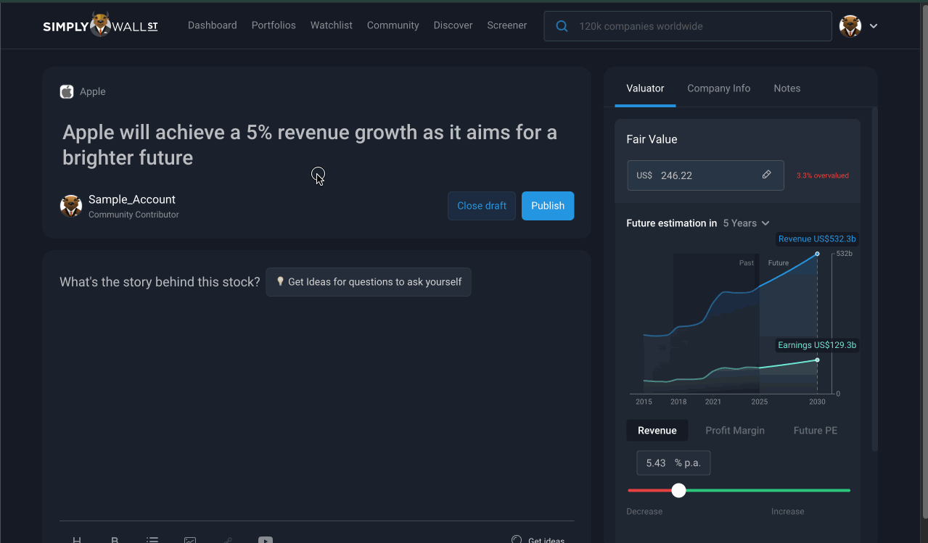Viewport: 928px width, 543px height.
Task: Click the user avatar in header
Action: (850, 26)
